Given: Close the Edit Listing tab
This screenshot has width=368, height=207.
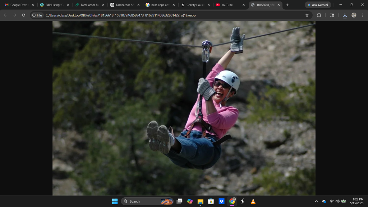Looking at the screenshot, I should coord(68,5).
